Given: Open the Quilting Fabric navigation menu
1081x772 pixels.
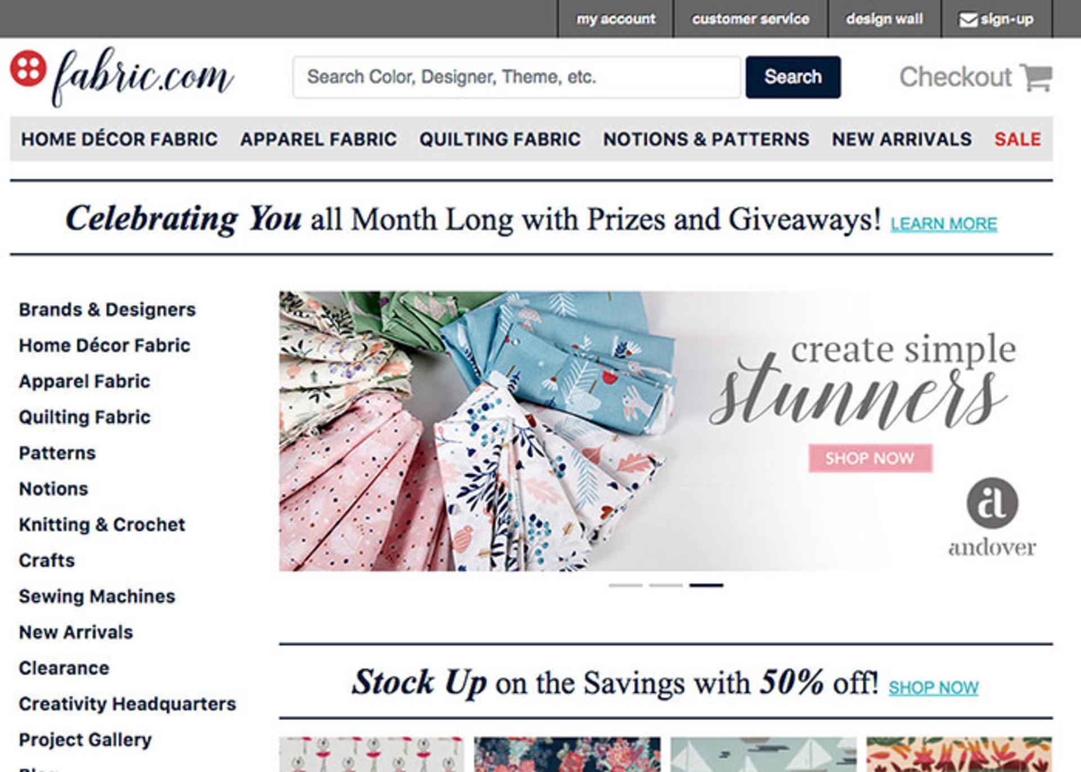Looking at the screenshot, I should (500, 139).
